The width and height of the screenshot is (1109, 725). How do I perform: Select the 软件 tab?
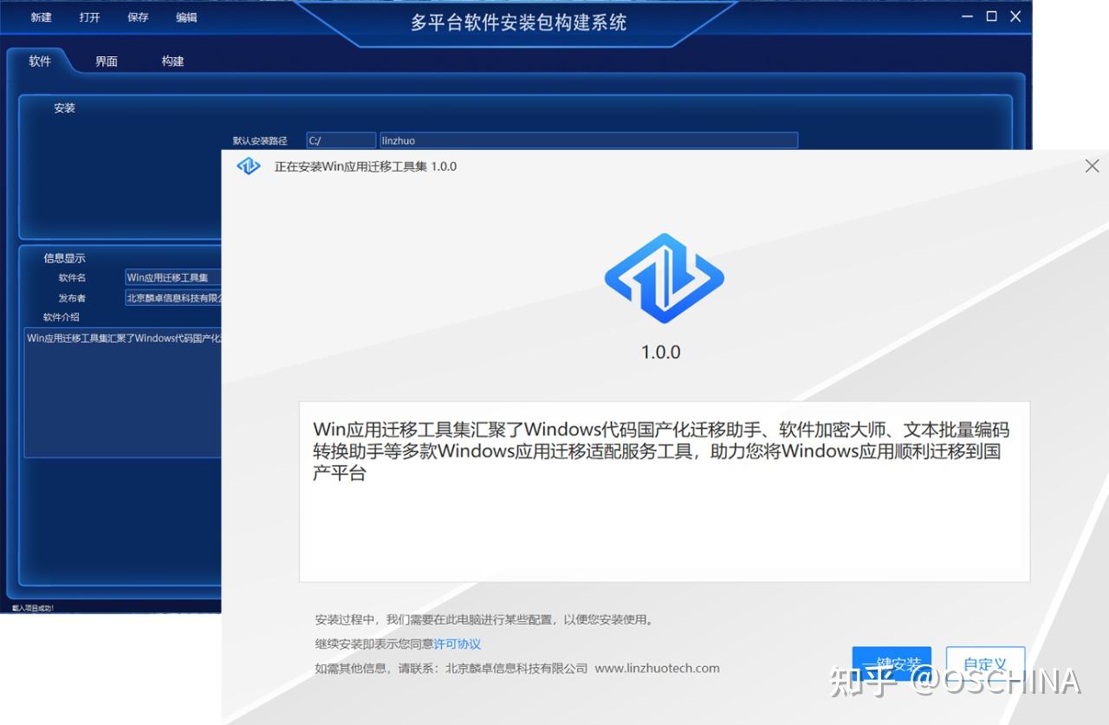(x=39, y=61)
